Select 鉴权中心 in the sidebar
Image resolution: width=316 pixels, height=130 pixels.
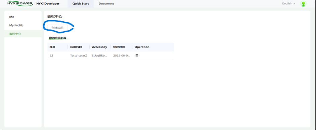tap(23, 34)
